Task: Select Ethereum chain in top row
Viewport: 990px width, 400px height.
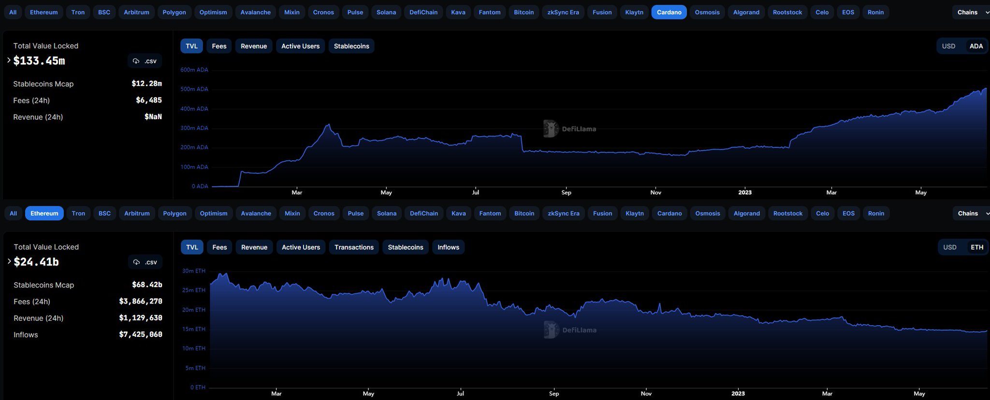Action: (x=44, y=12)
